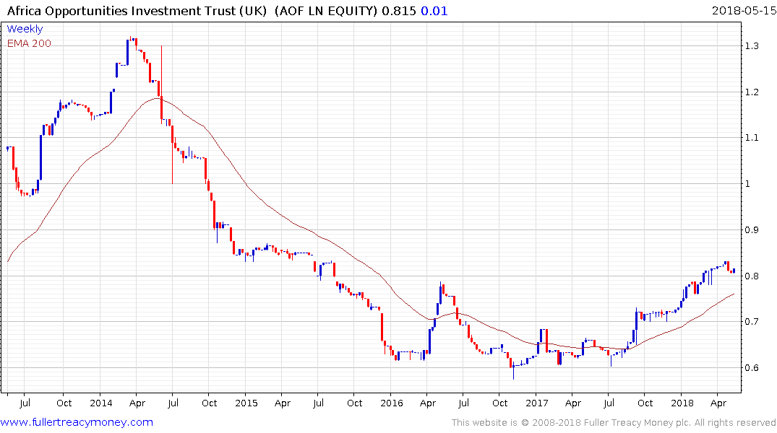Click the '2016' year label on time axis
Viewport: 777px width, 433px height.
[x=392, y=403]
